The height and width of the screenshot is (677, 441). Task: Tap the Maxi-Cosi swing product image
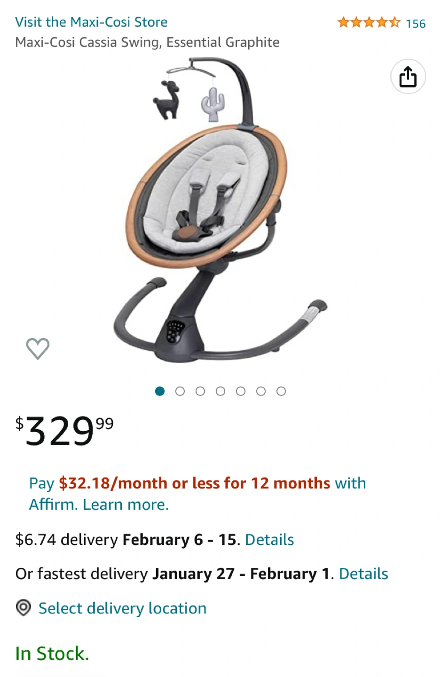[x=220, y=210]
